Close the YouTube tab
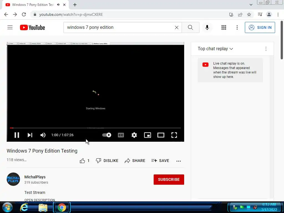The image size is (284, 213). [x=64, y=5]
